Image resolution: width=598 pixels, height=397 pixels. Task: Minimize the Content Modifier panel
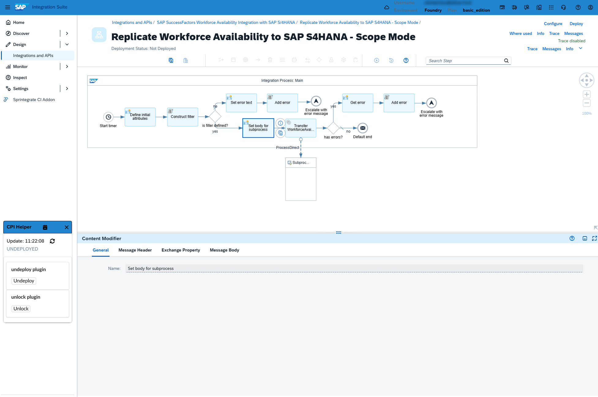[x=585, y=238]
